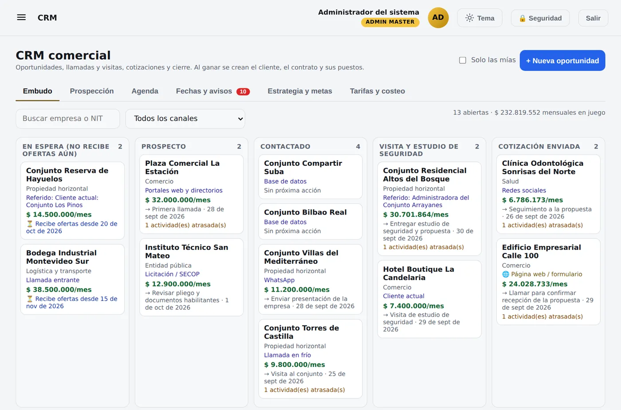
Task: Open the Agenda tab
Action: tap(145, 91)
